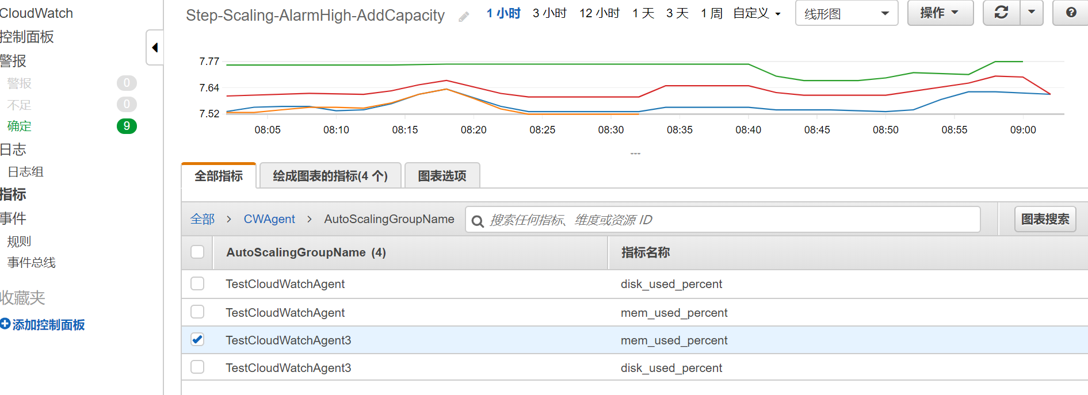This screenshot has width=1088, height=395.
Task: Select the 3 小时 time range
Action: click(550, 13)
